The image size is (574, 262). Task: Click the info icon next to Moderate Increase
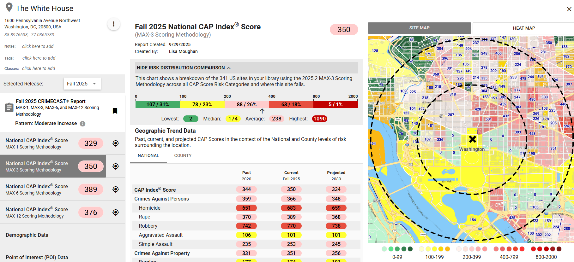[82, 124]
